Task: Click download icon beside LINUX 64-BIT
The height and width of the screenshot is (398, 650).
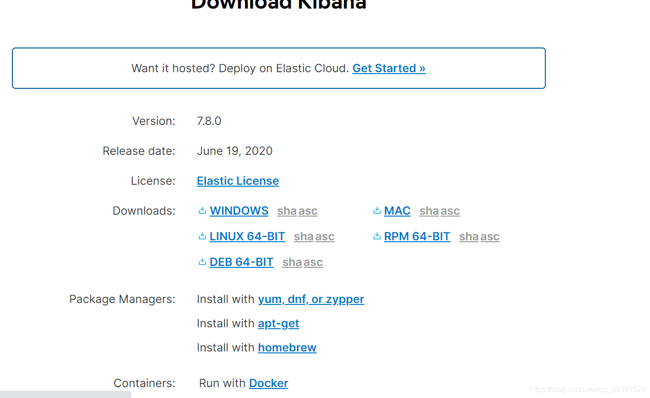Action: pos(202,236)
